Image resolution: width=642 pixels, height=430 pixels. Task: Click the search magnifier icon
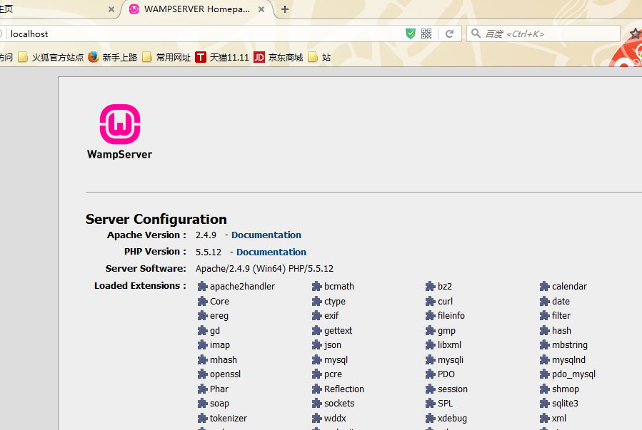tap(476, 34)
